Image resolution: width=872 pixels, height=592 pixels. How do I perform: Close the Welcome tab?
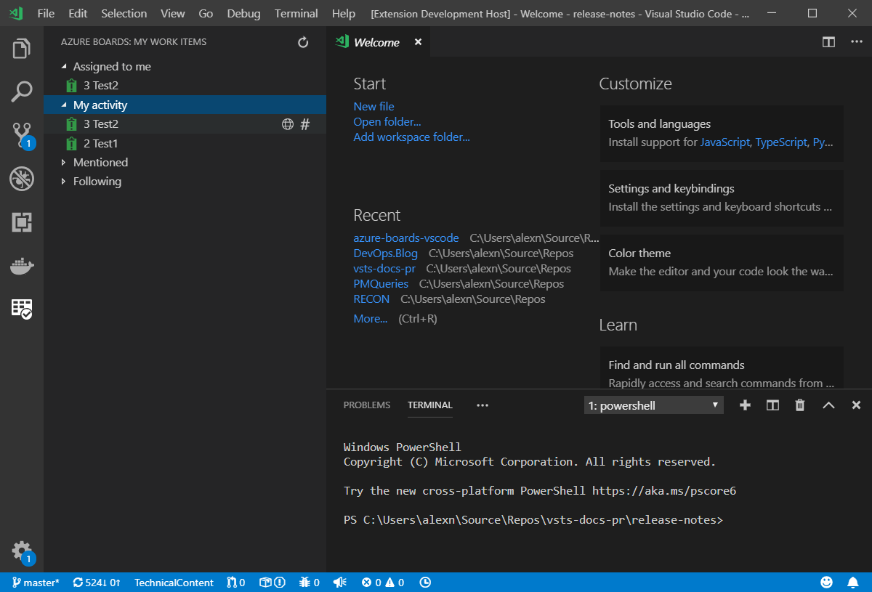pos(418,42)
